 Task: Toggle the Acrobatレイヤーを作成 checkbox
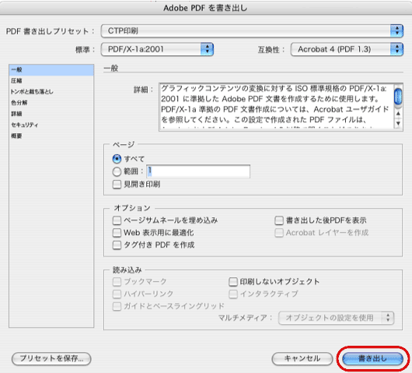click(279, 233)
